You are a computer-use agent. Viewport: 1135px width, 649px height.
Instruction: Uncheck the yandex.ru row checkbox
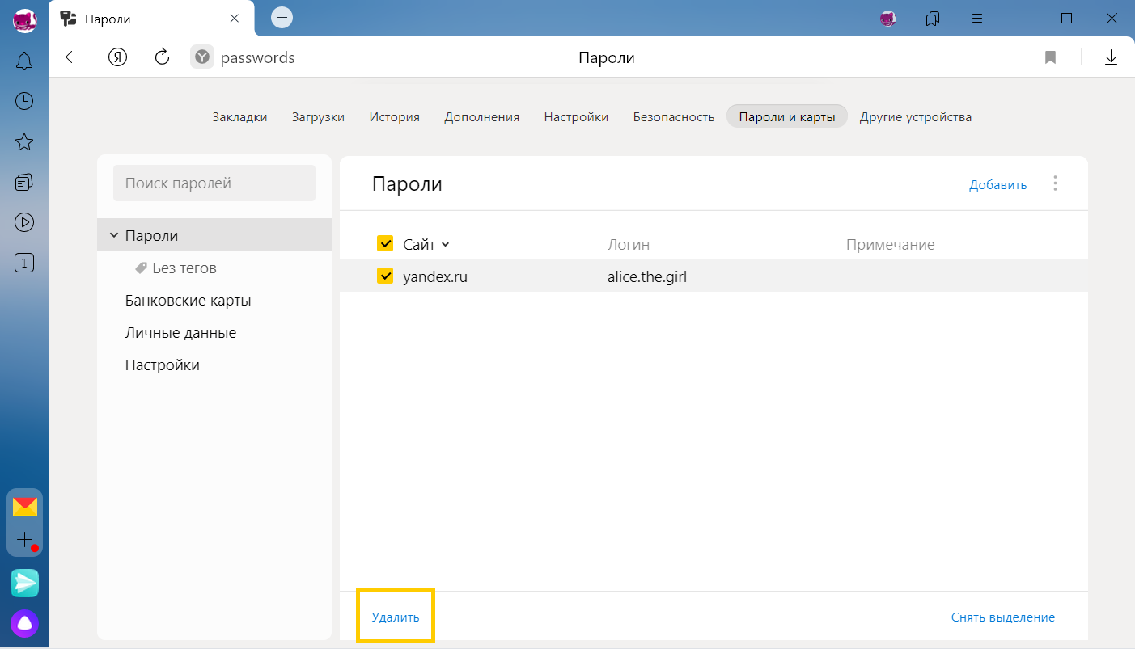[385, 276]
